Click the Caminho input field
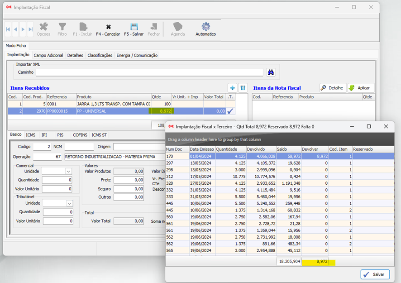Image resolution: width=401 pixels, height=283 pixels. 149,72
